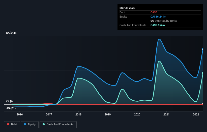
Task: Click the 2018 x-axis label
Action: [x=78, y=114]
